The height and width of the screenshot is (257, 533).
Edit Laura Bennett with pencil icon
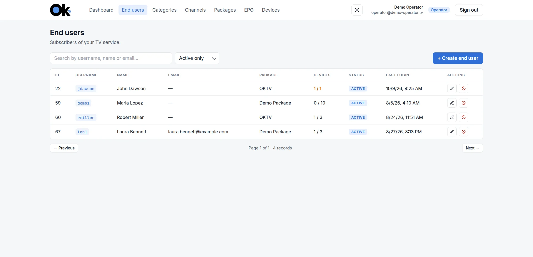point(452,132)
